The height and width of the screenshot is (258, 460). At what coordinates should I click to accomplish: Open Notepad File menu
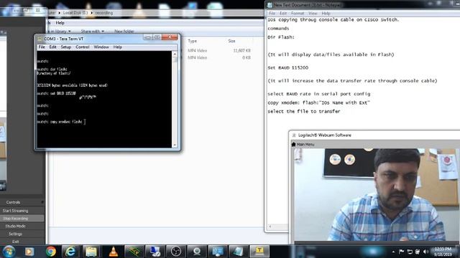(x=272, y=14)
